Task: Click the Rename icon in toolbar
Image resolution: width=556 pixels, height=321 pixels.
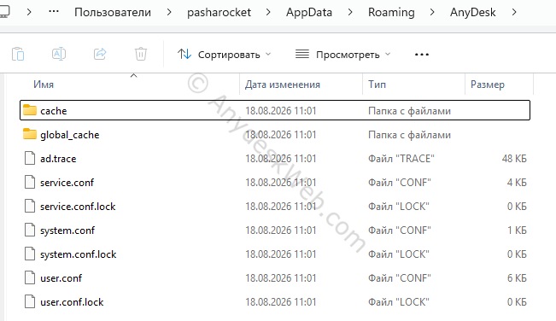Action: point(59,54)
